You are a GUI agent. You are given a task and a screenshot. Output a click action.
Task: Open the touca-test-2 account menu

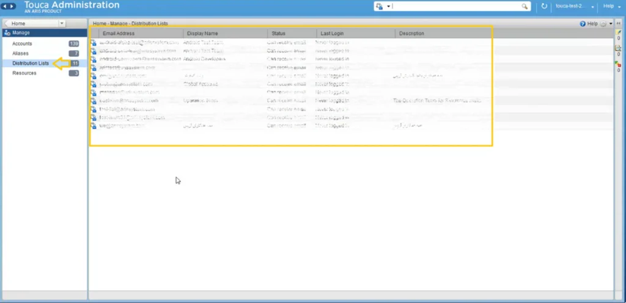pos(575,6)
